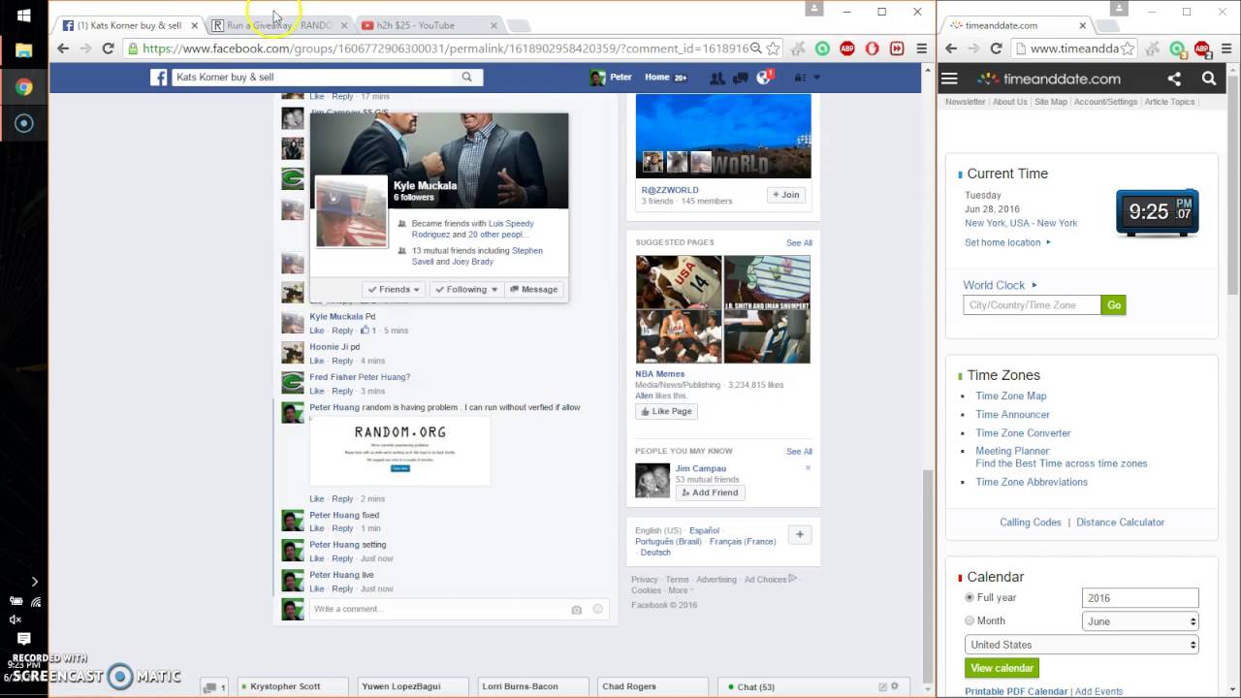Open the random.org screenshot in comment
Image resolution: width=1241 pixels, height=698 pixels.
399,450
